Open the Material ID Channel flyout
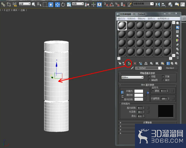Screen dimensions: 186x148 click(x=157, y=63)
